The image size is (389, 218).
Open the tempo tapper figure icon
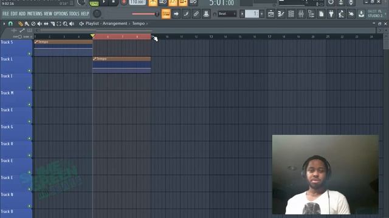tap(341, 14)
